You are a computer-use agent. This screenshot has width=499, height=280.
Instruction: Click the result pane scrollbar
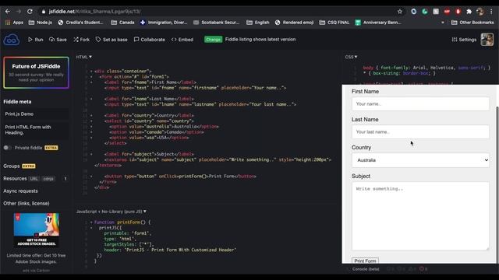497,184
